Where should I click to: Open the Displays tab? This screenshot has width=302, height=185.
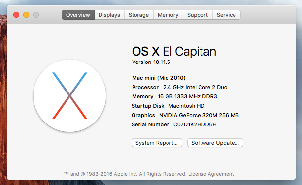(109, 15)
